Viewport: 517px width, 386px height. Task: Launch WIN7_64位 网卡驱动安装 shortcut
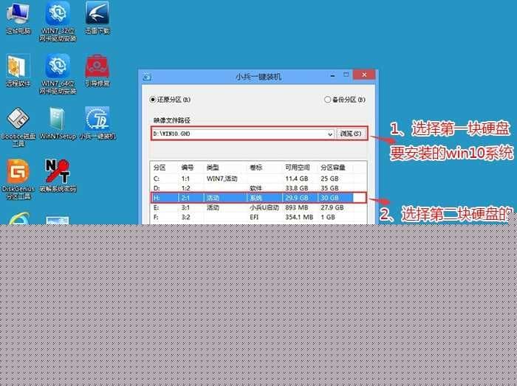tap(58, 74)
